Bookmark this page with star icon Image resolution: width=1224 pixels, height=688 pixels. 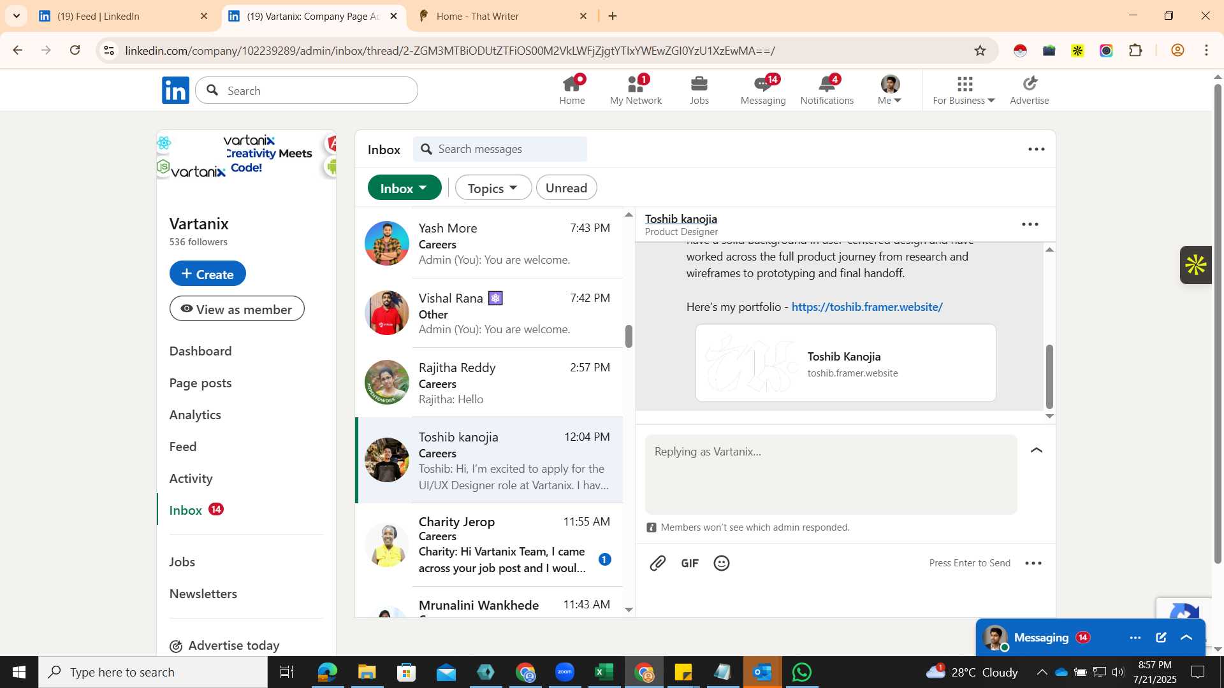980,50
